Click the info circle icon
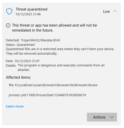124x128 pixels. coord(8,25)
